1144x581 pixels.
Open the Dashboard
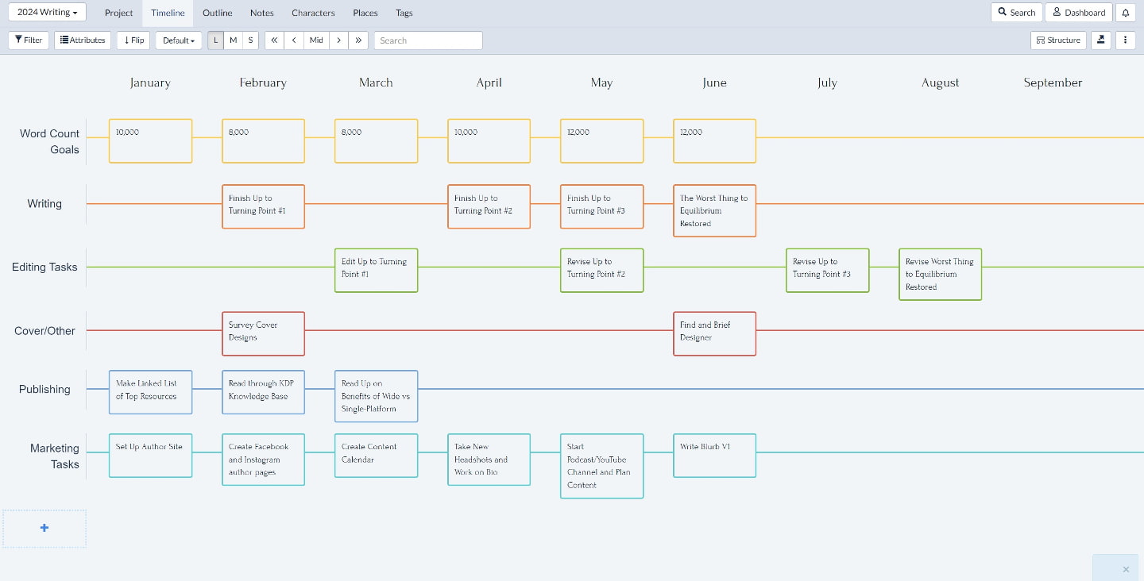click(x=1079, y=13)
